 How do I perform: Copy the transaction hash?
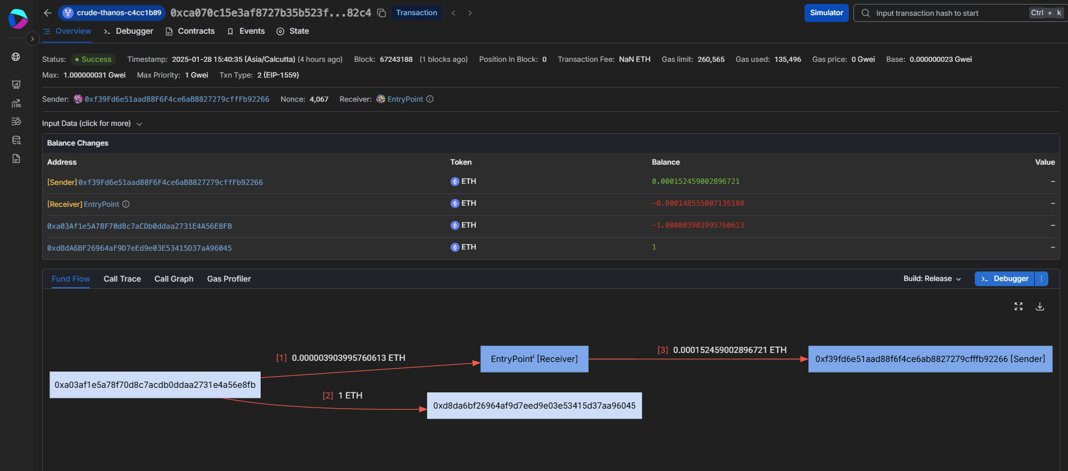pyautogui.click(x=381, y=13)
